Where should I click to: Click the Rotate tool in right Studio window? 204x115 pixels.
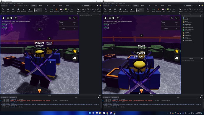[120, 10]
